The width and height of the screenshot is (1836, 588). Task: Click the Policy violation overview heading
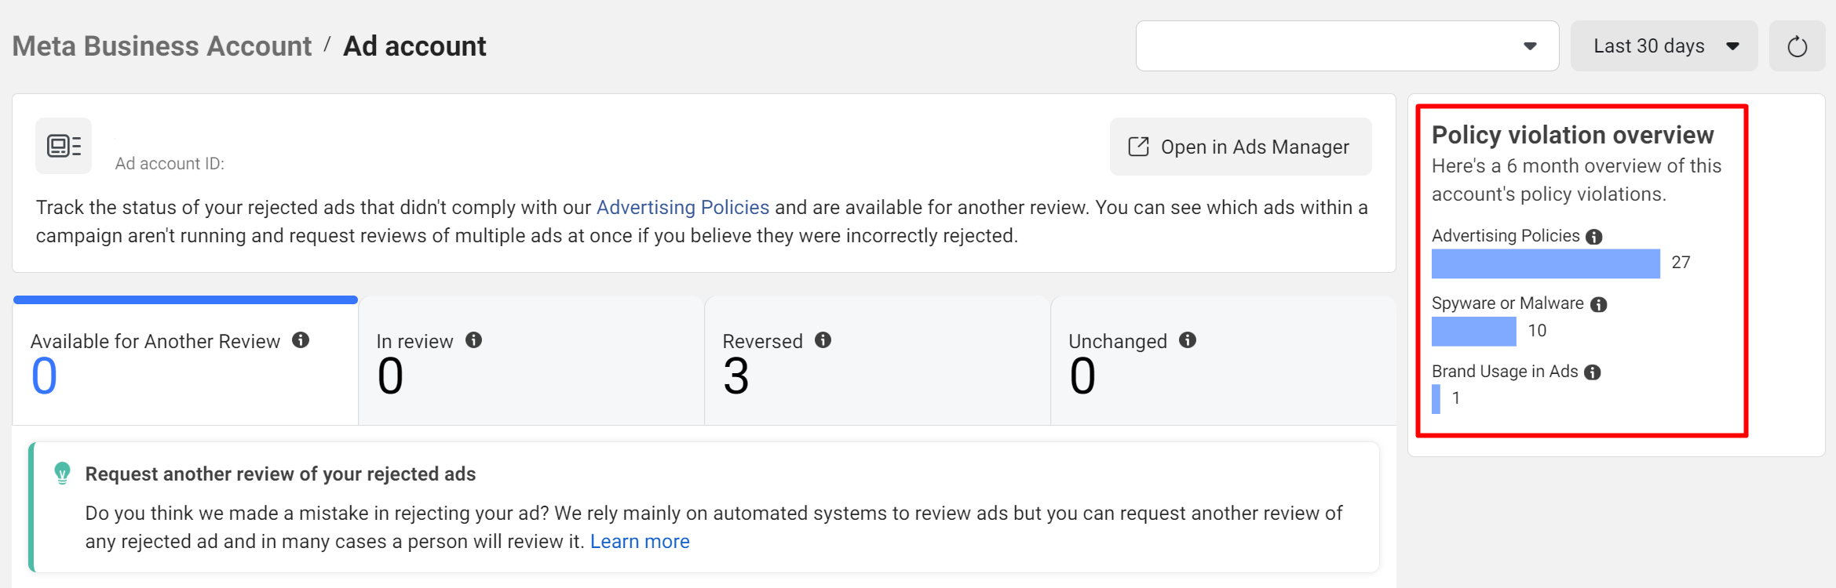pos(1572,135)
